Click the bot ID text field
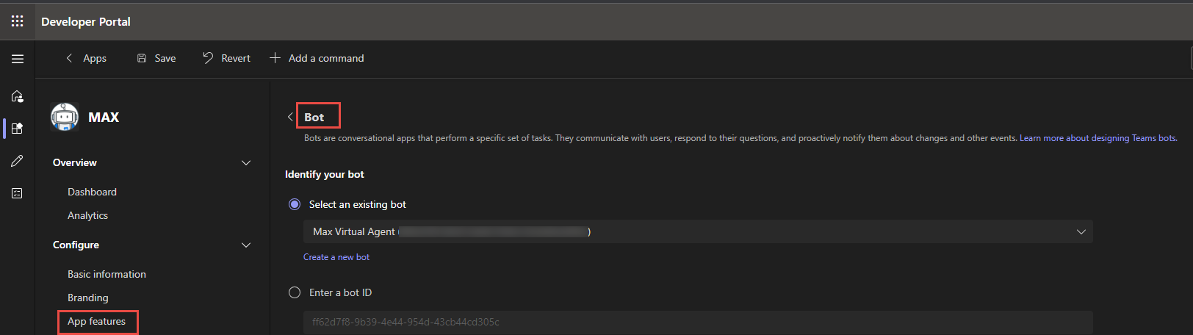Screen dimensions: 1193x335 click(698, 322)
